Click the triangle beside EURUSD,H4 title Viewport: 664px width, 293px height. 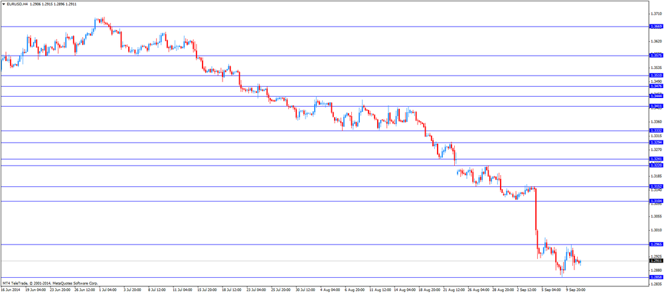4,3
